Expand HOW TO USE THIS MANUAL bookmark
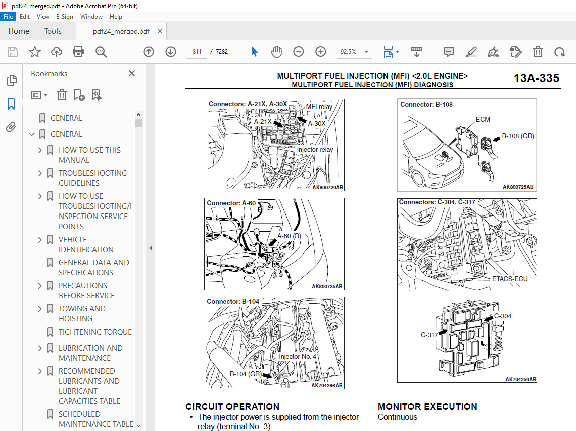The width and height of the screenshot is (576, 431). click(40, 150)
